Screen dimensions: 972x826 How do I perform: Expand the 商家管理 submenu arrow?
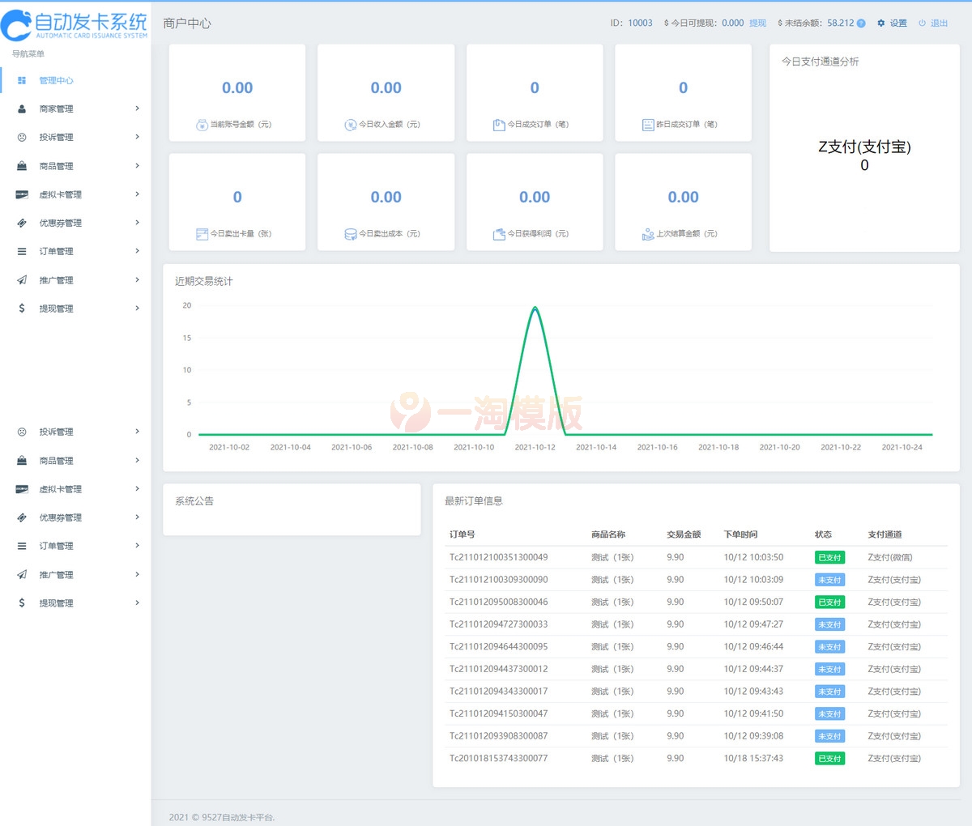pyautogui.click(x=137, y=109)
